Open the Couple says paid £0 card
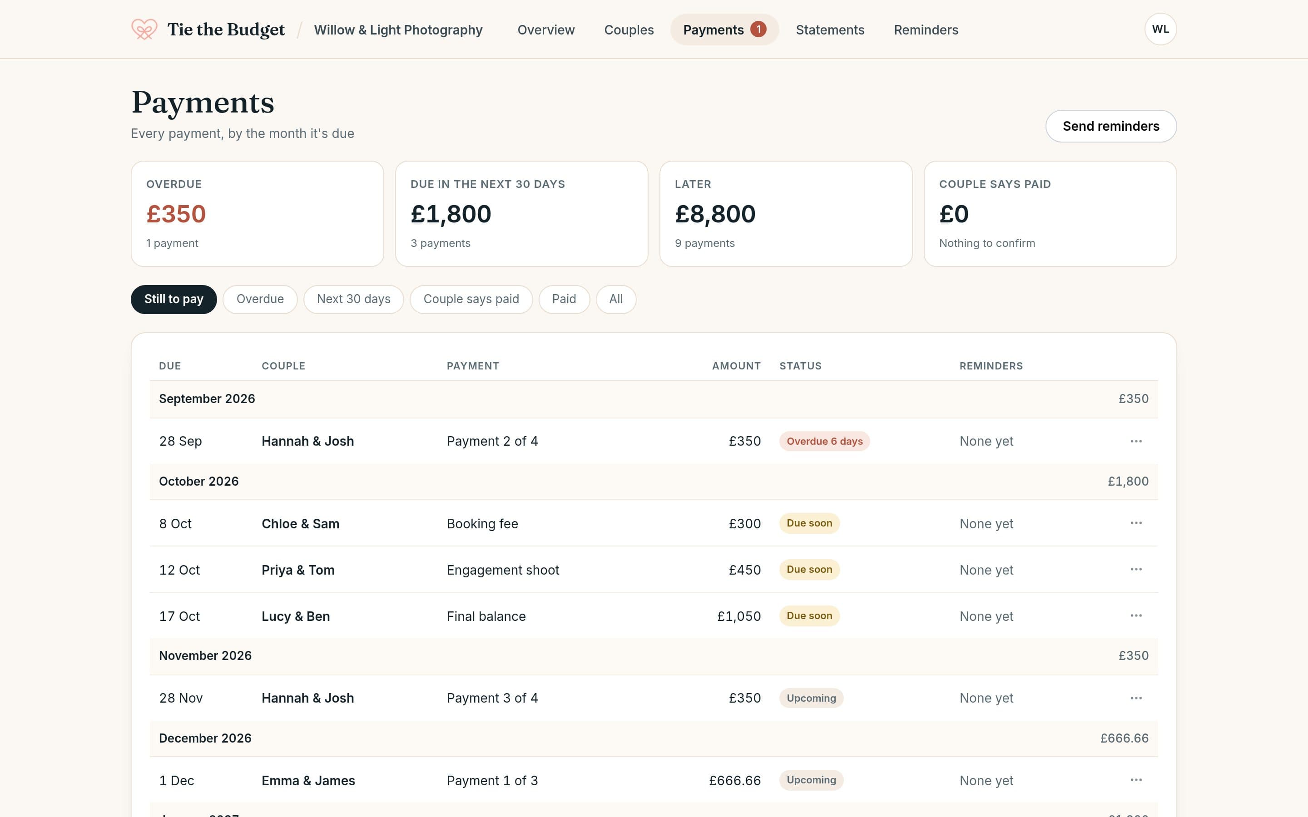Image resolution: width=1308 pixels, height=817 pixels. (x=1050, y=214)
